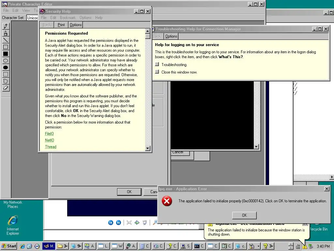Open File menu in Security Help

tap(44, 18)
